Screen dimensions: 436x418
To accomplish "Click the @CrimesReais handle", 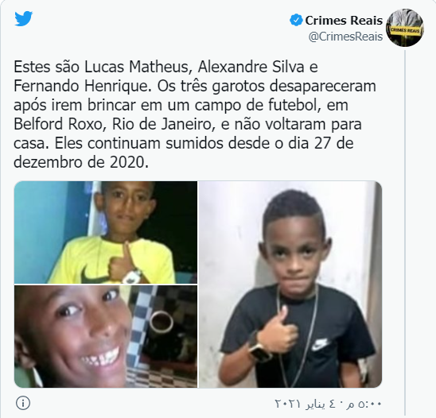I will pos(345,37).
